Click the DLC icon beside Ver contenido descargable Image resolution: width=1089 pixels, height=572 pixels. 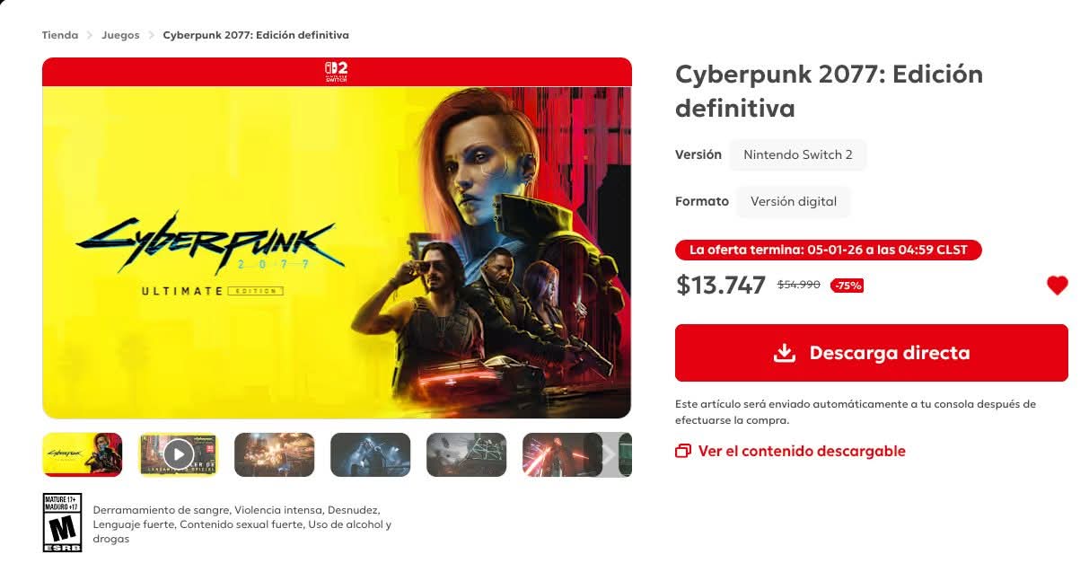pyautogui.click(x=683, y=451)
